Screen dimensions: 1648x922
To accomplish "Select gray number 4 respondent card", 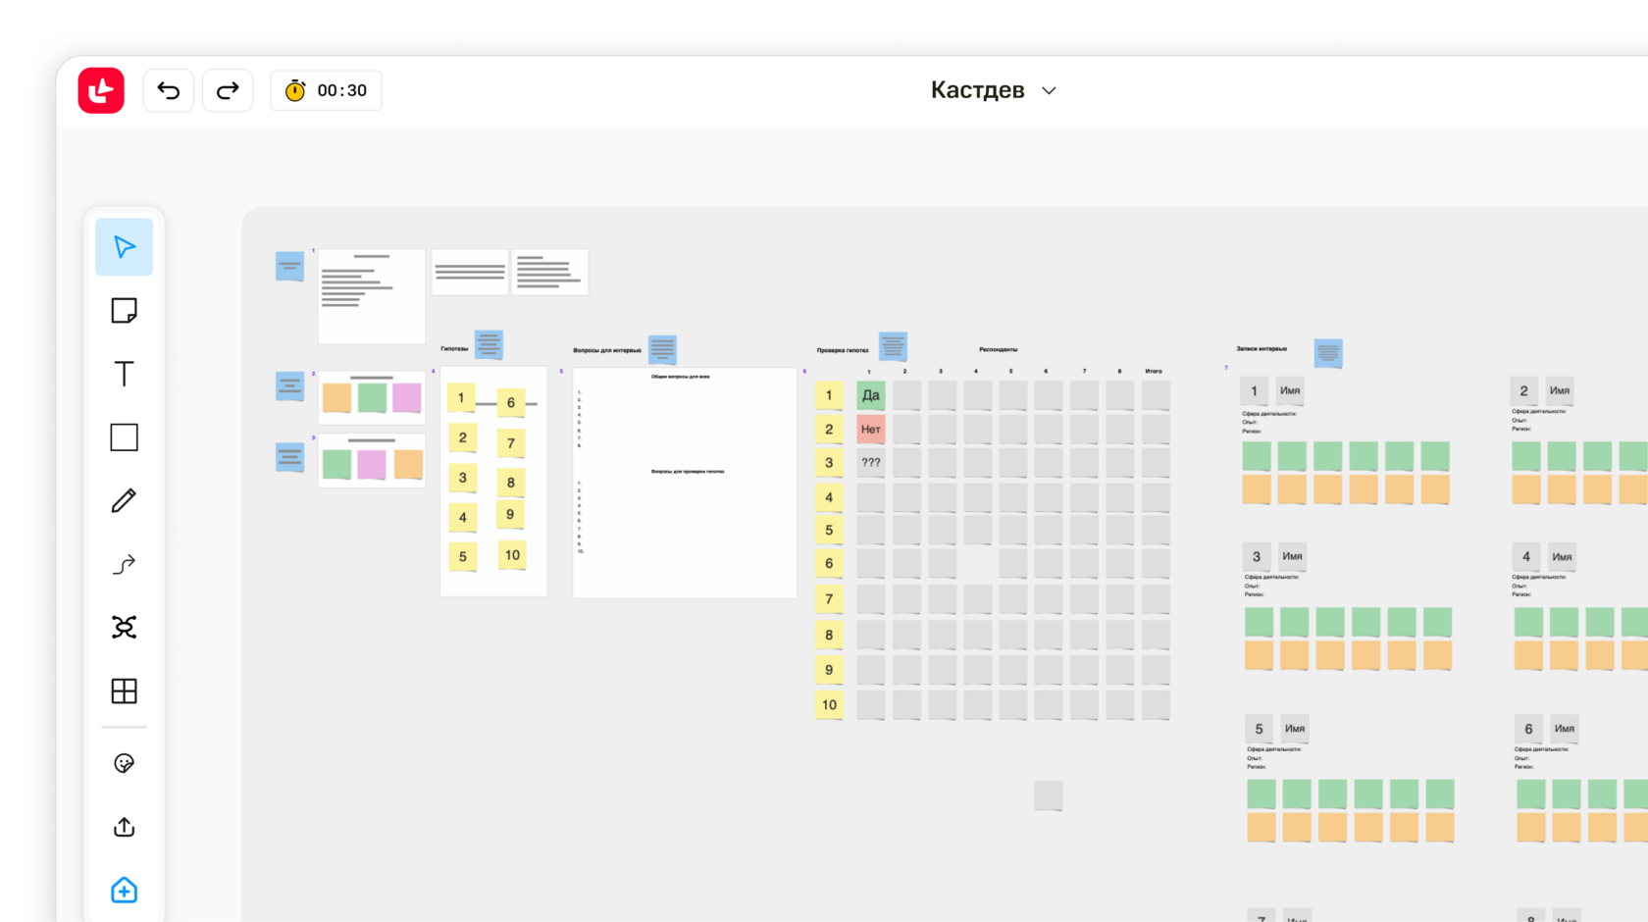I will (x=1525, y=556).
